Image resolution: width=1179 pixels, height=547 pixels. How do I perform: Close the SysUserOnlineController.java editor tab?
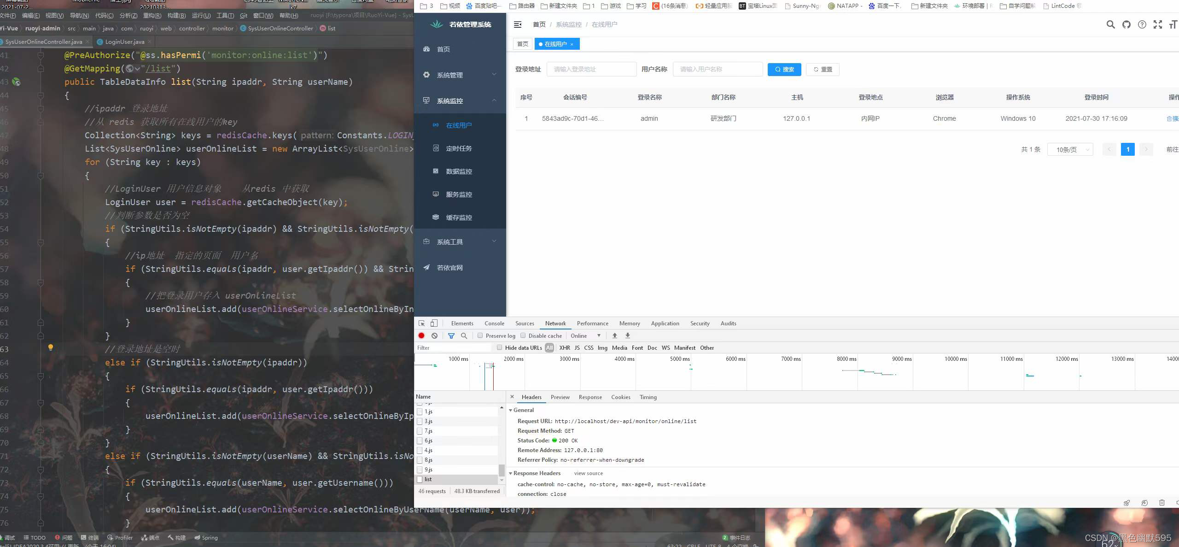87,41
